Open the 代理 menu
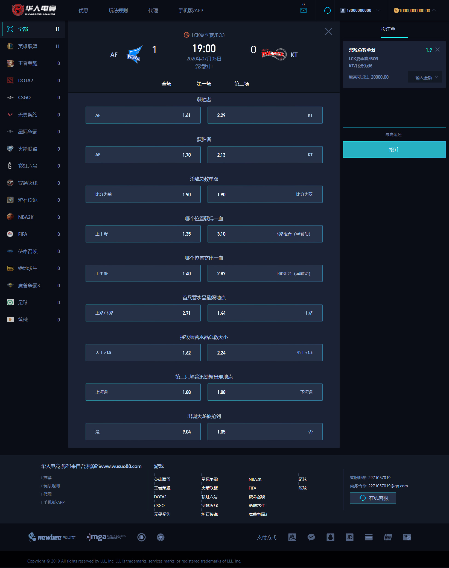Screen dimensions: 449x568 [x=153, y=10]
